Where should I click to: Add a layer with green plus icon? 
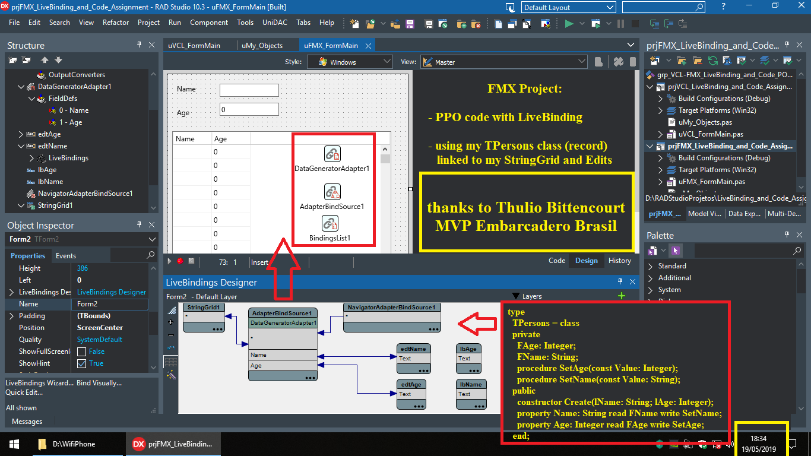[x=622, y=296]
